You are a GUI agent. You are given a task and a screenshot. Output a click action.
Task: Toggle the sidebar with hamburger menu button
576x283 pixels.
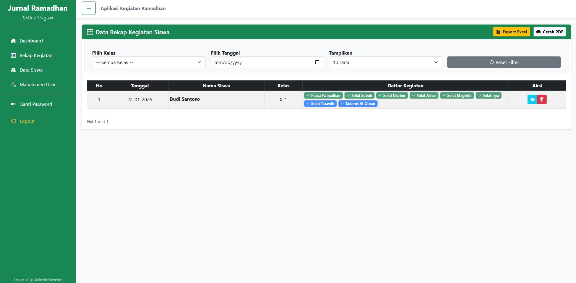(x=88, y=8)
